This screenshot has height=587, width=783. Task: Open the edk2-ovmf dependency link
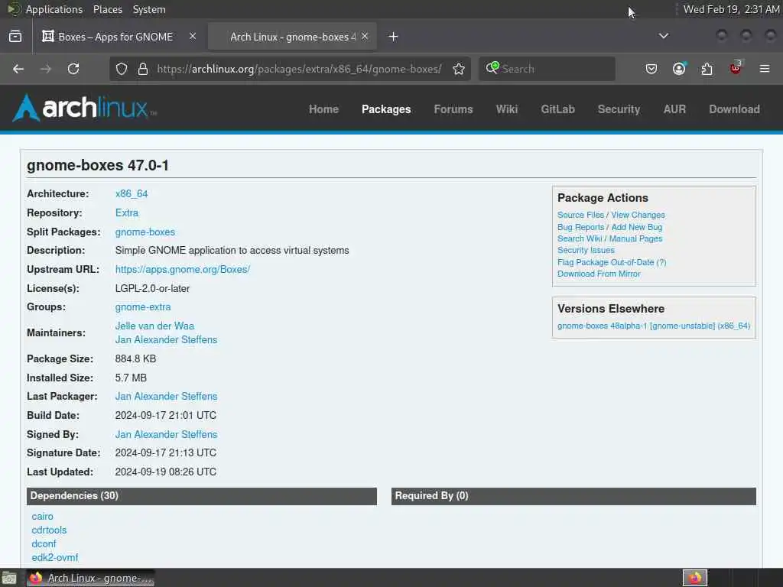coord(55,557)
